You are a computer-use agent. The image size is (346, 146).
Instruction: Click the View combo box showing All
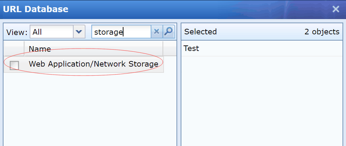tap(52, 32)
